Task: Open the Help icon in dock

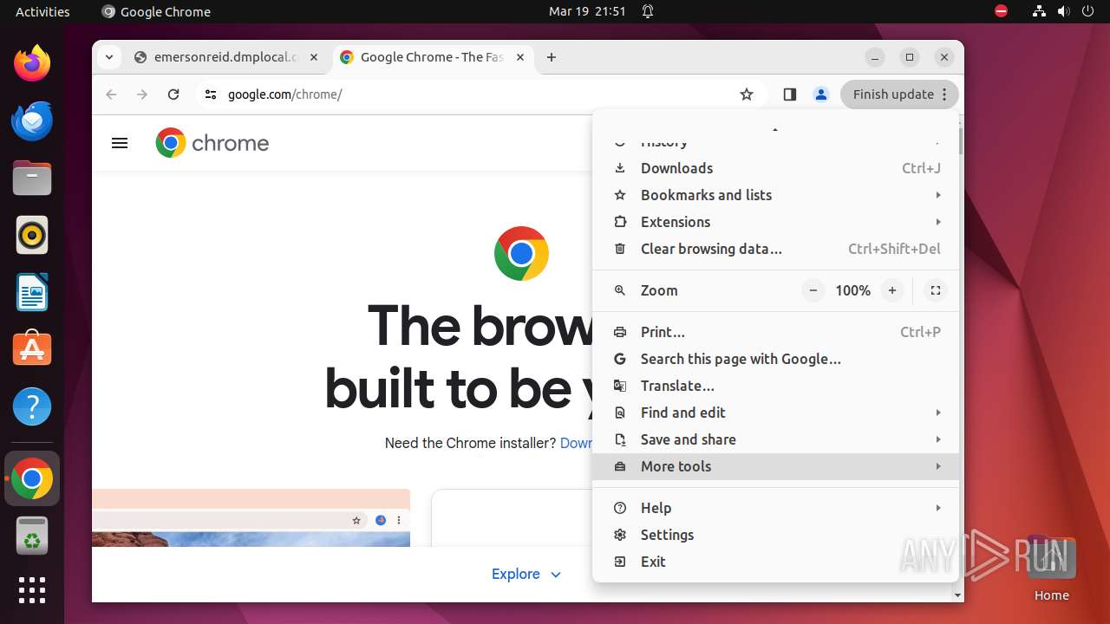Action: pyautogui.click(x=32, y=406)
